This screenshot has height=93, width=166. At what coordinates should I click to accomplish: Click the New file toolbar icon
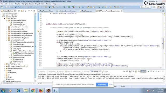coord(2,7)
